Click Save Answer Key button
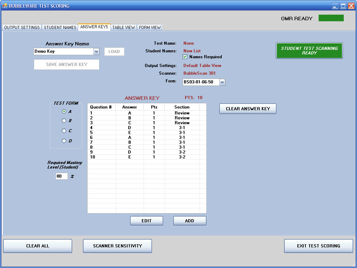 (67, 65)
